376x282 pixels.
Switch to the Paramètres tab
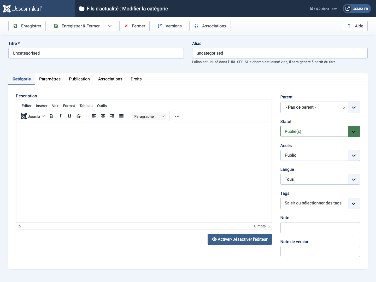pos(50,79)
